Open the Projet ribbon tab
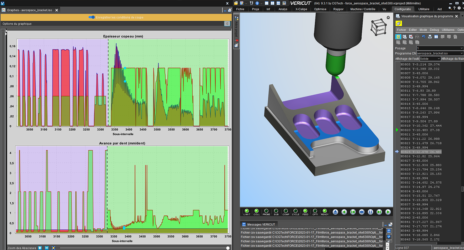 [x=256, y=9]
